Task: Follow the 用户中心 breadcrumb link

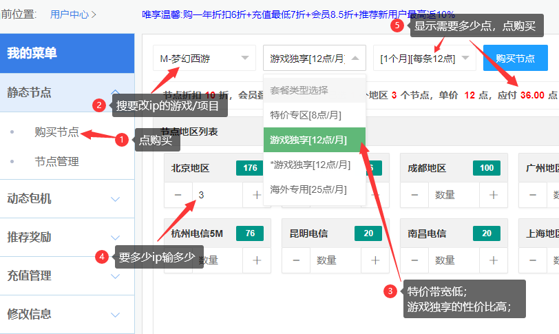Action: (x=70, y=14)
